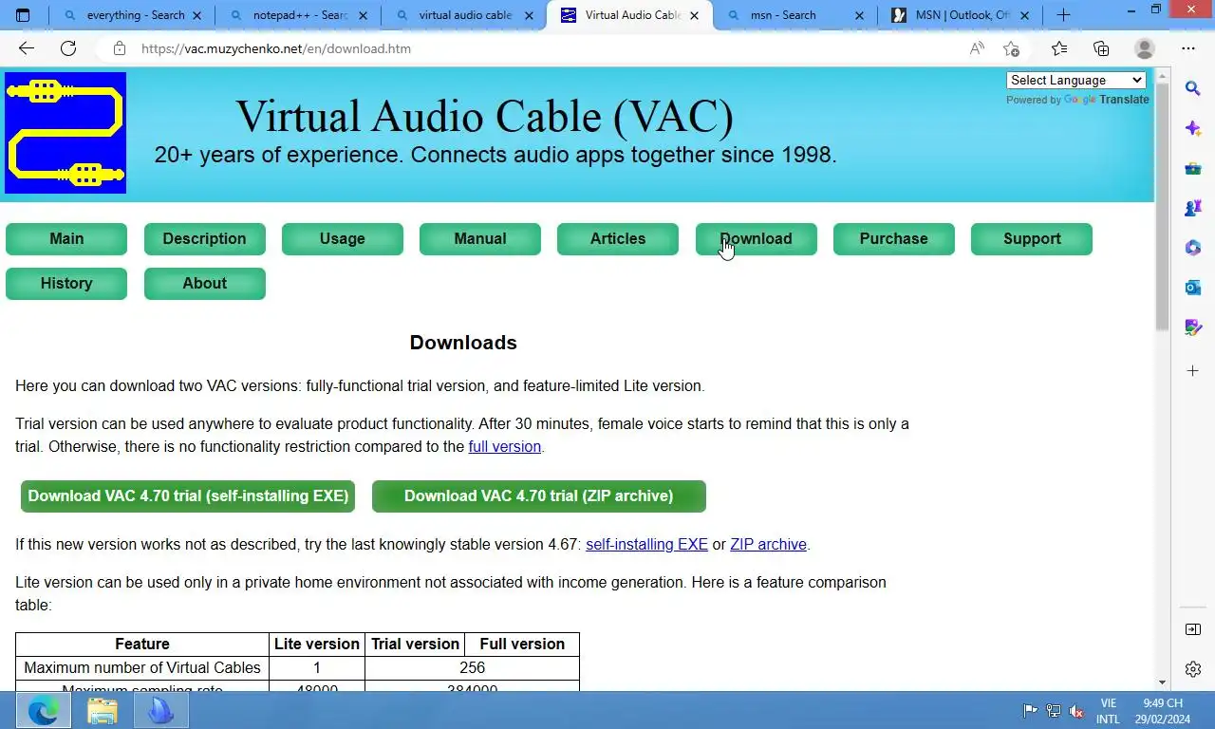Close the Virtual Audio Cable tab

694,15
